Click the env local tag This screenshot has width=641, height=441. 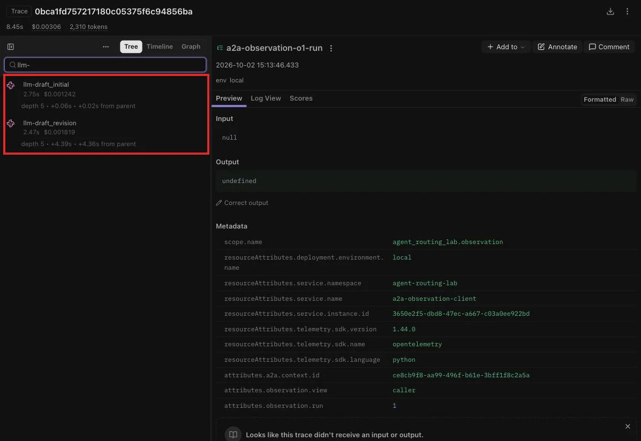coord(230,80)
